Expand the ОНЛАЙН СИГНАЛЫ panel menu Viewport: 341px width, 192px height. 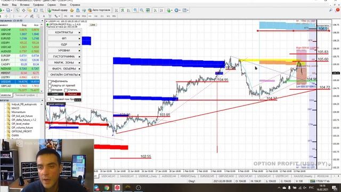(x=64, y=75)
